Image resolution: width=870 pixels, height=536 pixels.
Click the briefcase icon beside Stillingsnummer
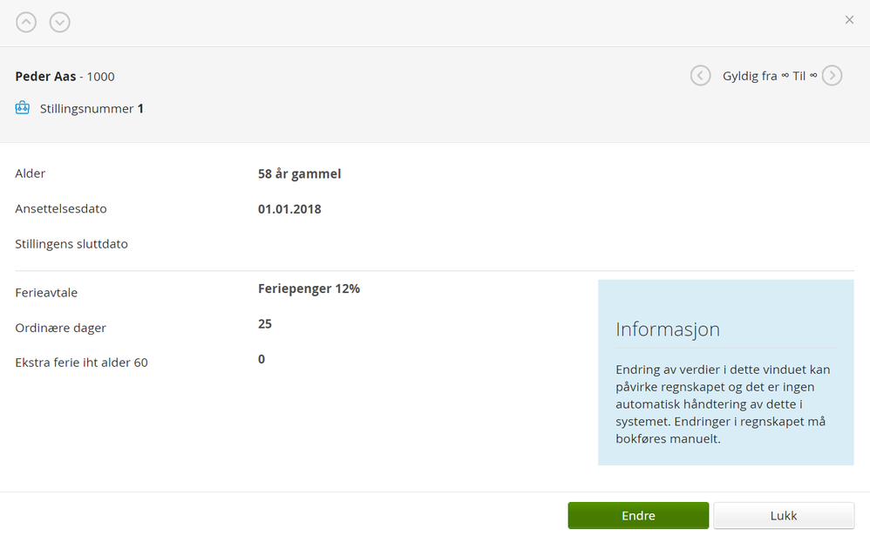tap(23, 109)
